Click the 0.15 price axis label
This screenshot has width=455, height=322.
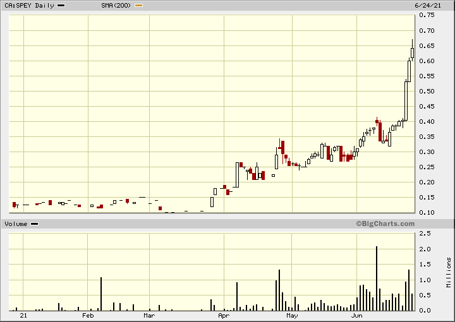click(x=427, y=198)
